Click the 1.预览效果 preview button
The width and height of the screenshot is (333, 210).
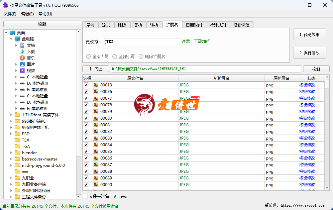[x=309, y=35]
